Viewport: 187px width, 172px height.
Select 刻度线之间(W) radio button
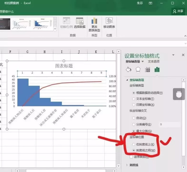pyautogui.click(x=134, y=150)
